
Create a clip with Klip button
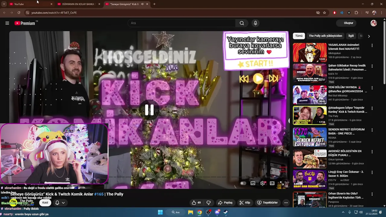click(245, 203)
